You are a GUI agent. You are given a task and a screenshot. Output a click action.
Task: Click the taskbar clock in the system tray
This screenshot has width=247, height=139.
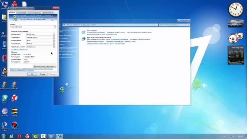tap(240, 136)
